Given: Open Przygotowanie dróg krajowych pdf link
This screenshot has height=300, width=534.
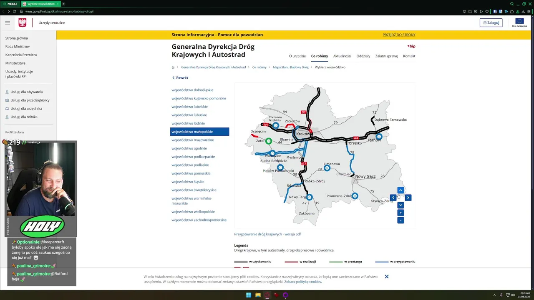Looking at the screenshot, I should [x=267, y=234].
